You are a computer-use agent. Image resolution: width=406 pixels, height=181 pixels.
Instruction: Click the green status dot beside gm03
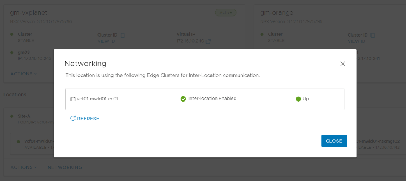[12, 52]
